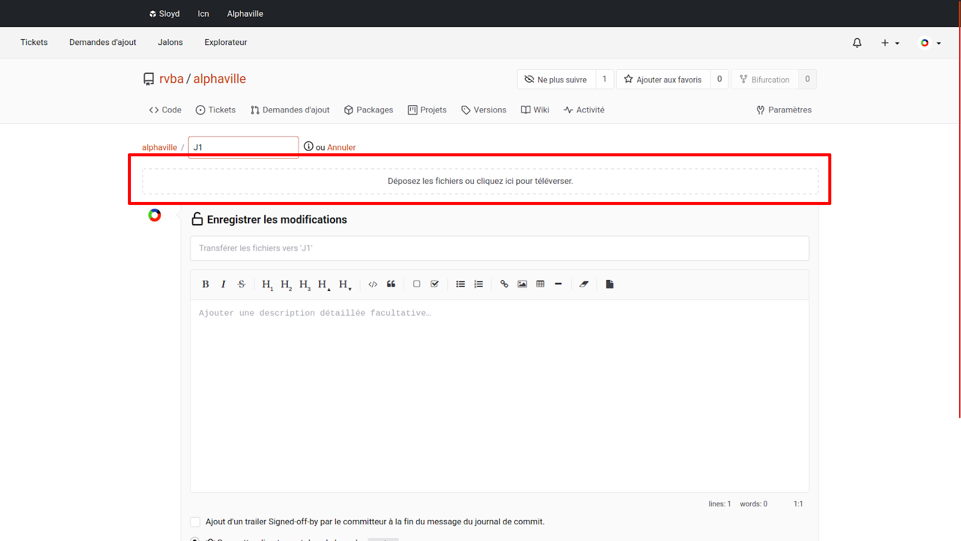Toggle bold formatting in the editor

[x=205, y=284]
